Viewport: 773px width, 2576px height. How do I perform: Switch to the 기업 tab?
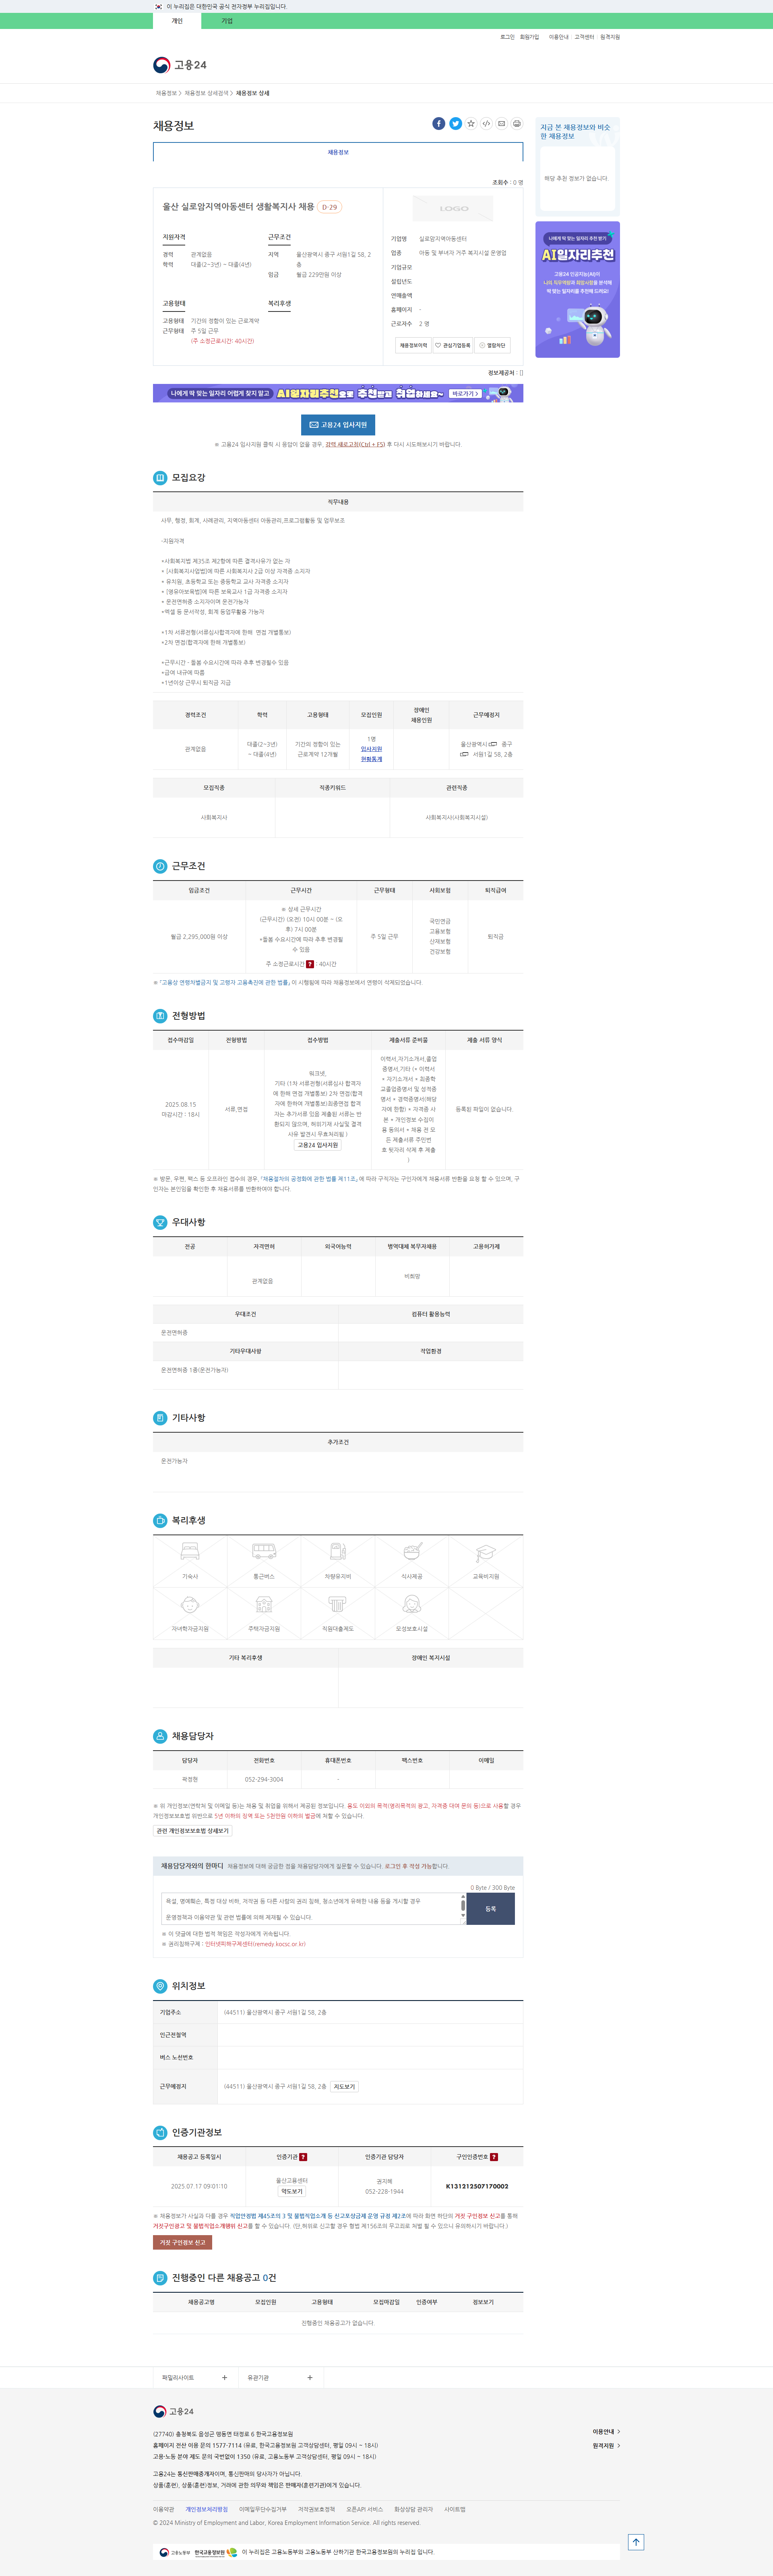tap(227, 21)
